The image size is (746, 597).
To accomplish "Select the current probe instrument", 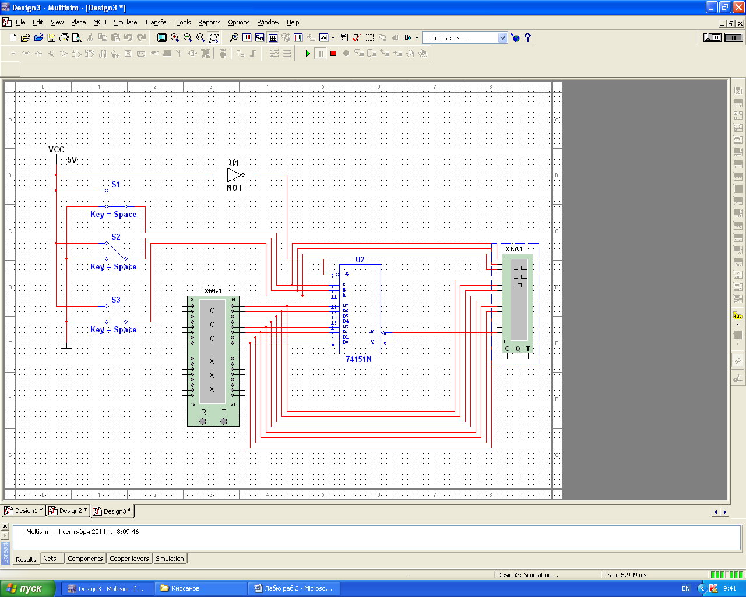I will (738, 378).
